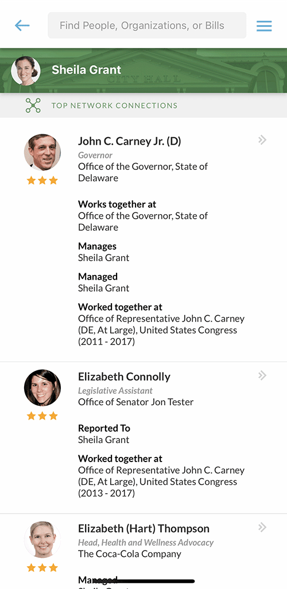This screenshot has height=589, width=287.
Task: Open Elizabeth Connolly name link
Action: tap(125, 377)
